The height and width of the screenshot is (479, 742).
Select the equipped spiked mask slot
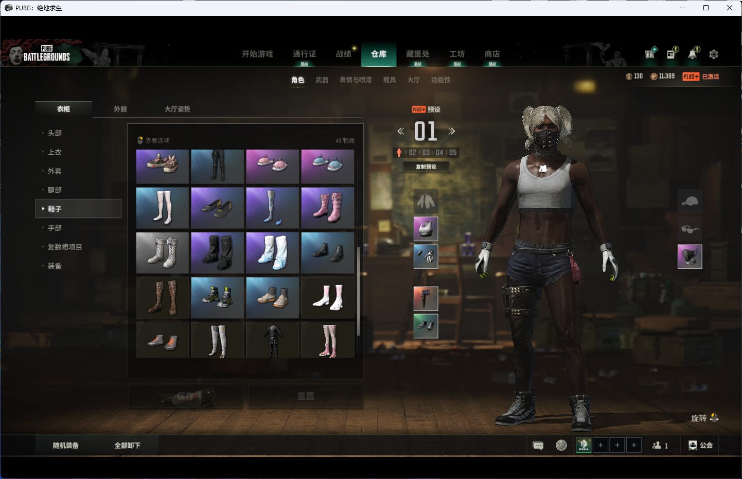coord(690,256)
